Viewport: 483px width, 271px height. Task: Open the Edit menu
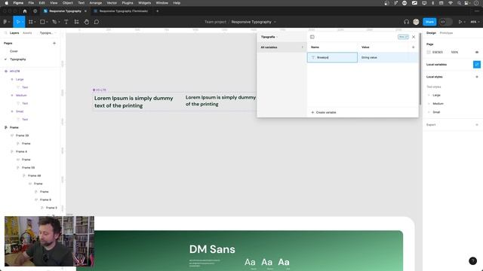(42, 3)
